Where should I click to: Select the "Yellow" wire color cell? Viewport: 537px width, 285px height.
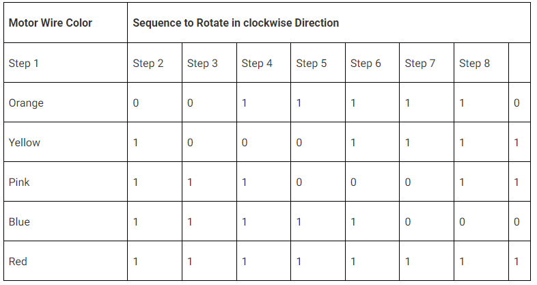click(x=25, y=143)
